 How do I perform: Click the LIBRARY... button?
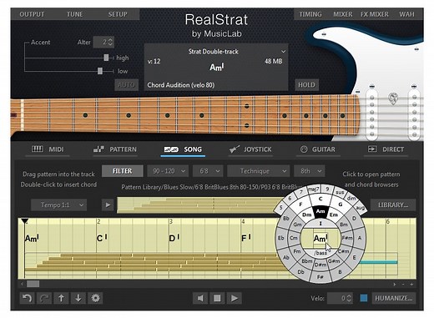[x=393, y=205]
